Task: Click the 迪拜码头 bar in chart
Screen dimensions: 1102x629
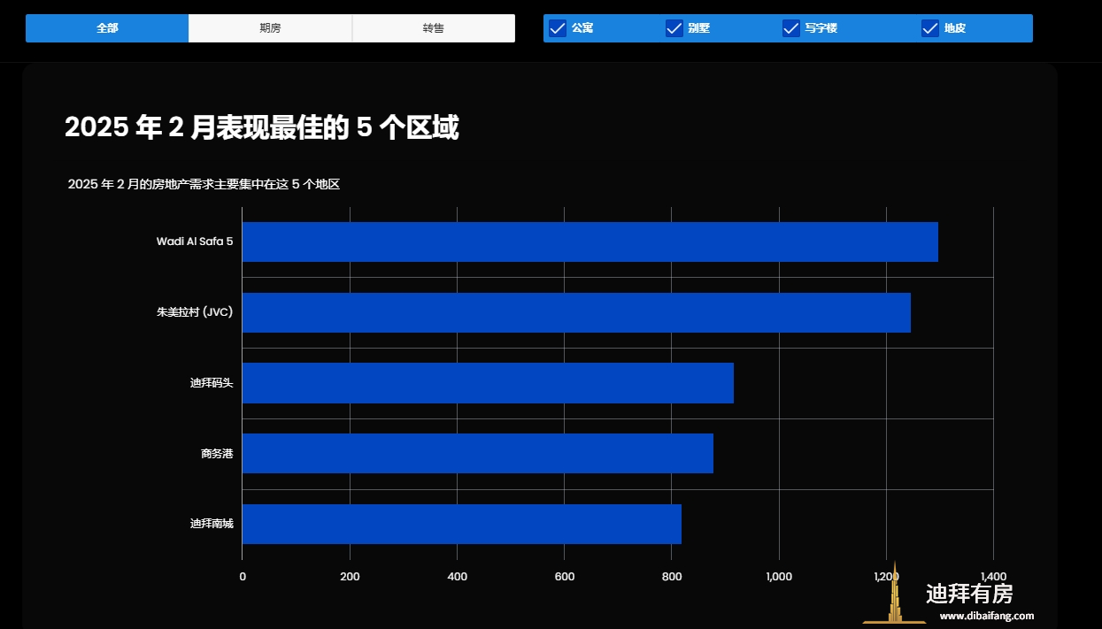Action: tap(488, 383)
